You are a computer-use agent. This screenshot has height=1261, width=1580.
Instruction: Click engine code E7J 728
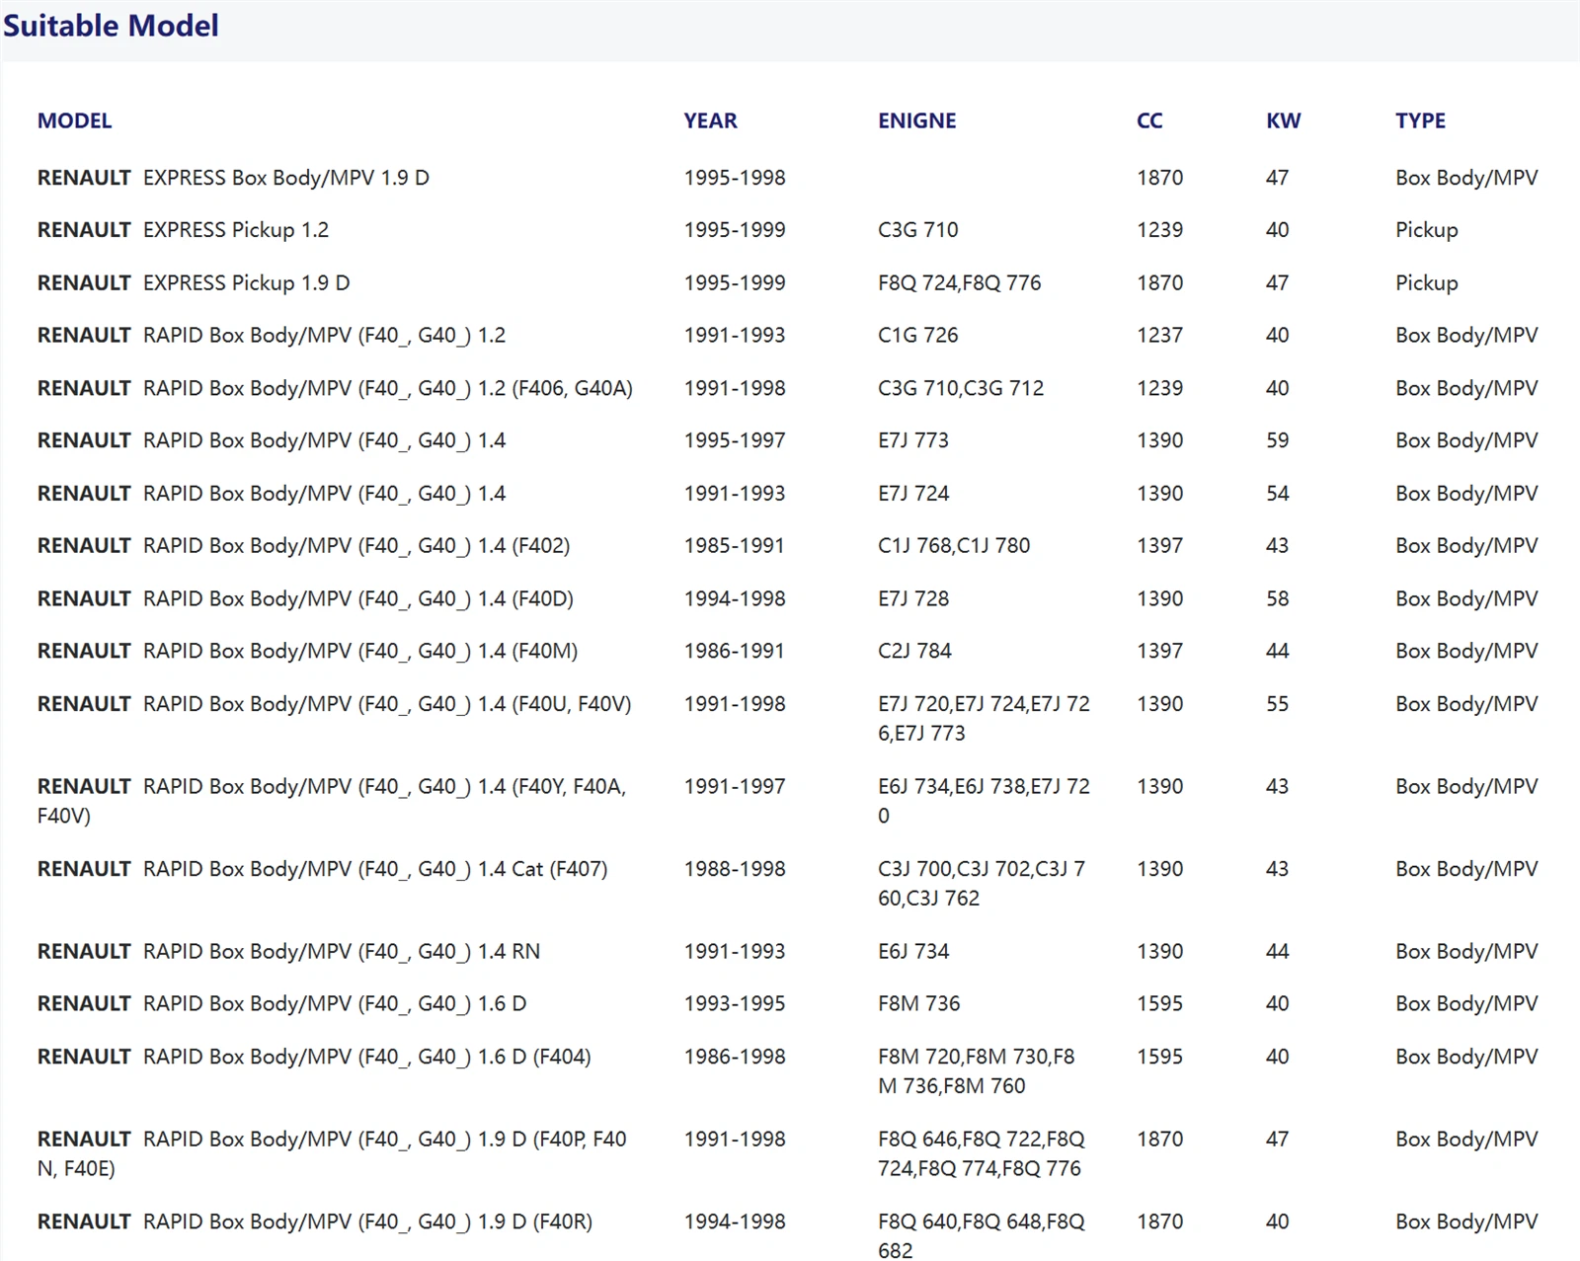click(912, 598)
